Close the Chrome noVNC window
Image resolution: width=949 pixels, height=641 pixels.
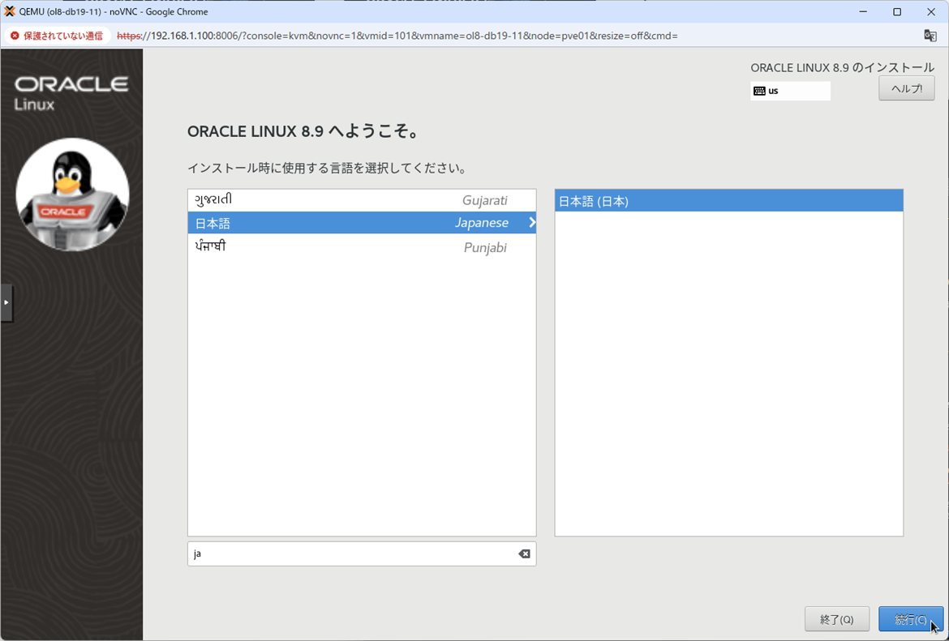coord(931,11)
